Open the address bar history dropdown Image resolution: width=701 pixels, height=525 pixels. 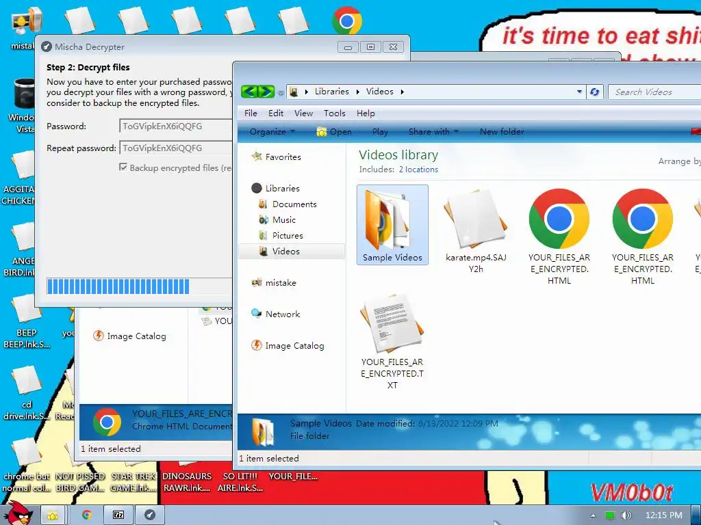click(579, 92)
